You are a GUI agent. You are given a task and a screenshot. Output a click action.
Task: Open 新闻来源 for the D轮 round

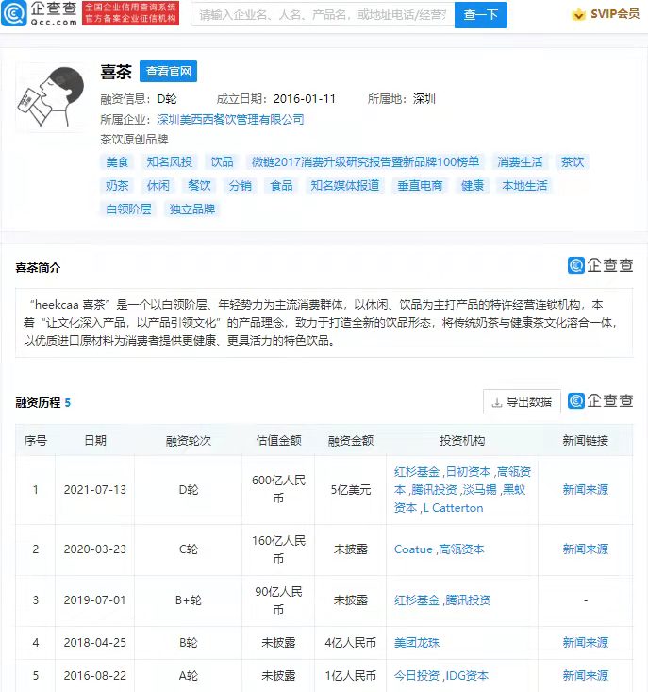586,489
